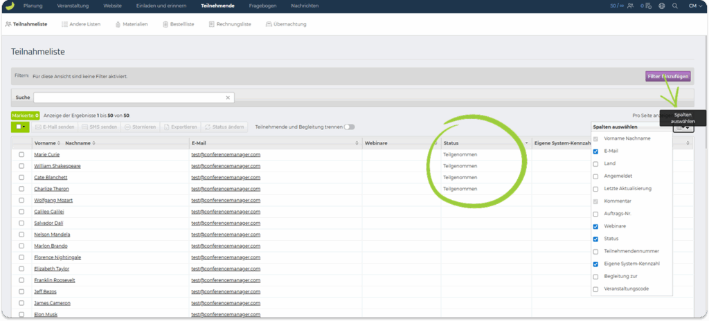The width and height of the screenshot is (709, 321).
Task: Clear the search field with the X icon
Action: tap(228, 98)
